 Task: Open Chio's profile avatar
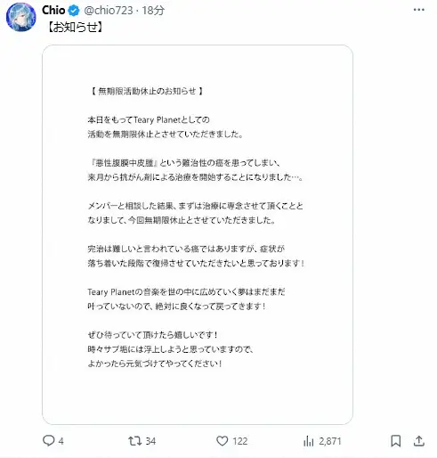(x=20, y=17)
